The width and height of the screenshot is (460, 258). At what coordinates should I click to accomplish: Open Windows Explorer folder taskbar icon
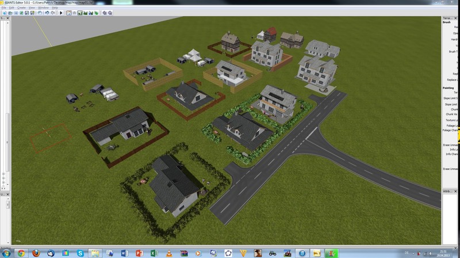[95, 253]
